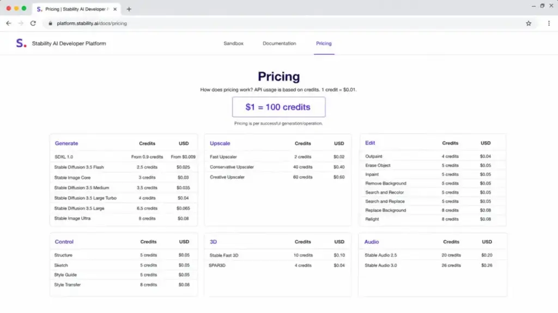Click the Inpaint row
The width and height of the screenshot is (558, 313).
point(433,174)
